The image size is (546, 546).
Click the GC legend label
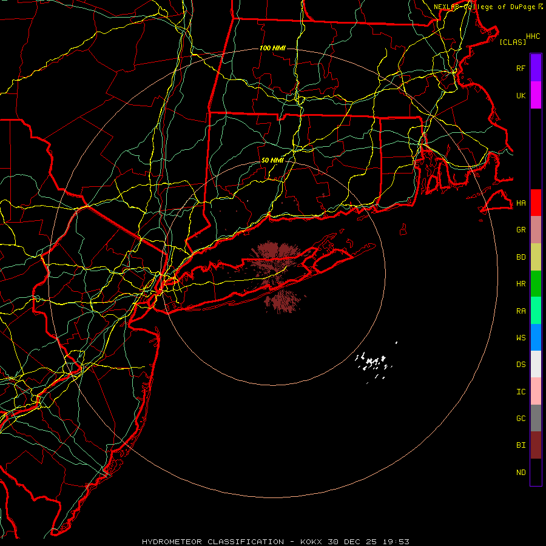(521, 419)
